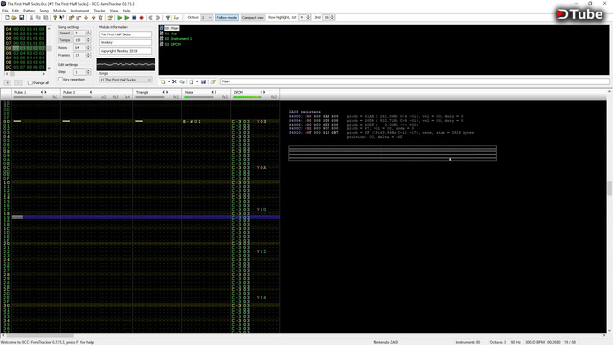Start song playback with first green play icon
Viewport: 613px width, 345px height.
point(119,18)
